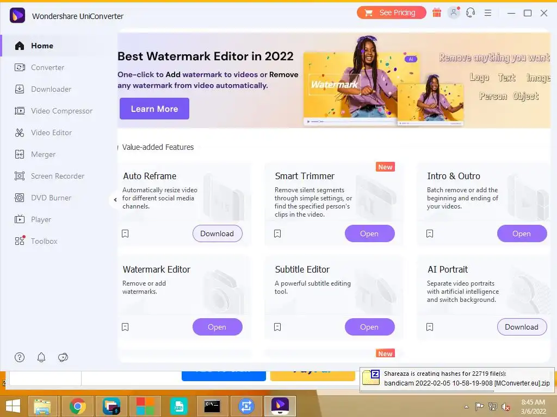Viewport: 557px width, 417px height.
Task: Bookmark the AI Portrait card
Action: click(430, 327)
